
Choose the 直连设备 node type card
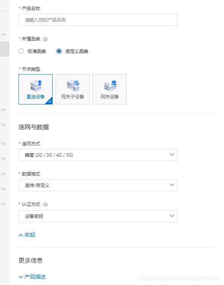[36, 89]
